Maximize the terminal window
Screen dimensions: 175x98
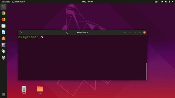(x=140, y=32)
